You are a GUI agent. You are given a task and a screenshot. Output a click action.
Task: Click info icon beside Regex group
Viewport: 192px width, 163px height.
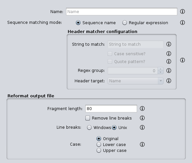pos(169,71)
